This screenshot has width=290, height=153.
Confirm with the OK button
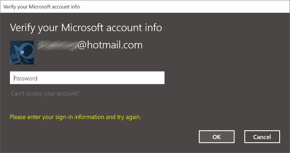point(217,137)
